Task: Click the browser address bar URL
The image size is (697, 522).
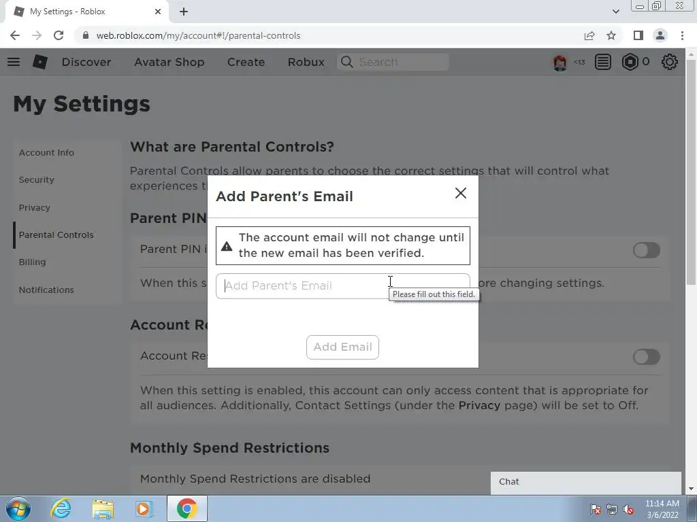Action: pyautogui.click(x=198, y=35)
